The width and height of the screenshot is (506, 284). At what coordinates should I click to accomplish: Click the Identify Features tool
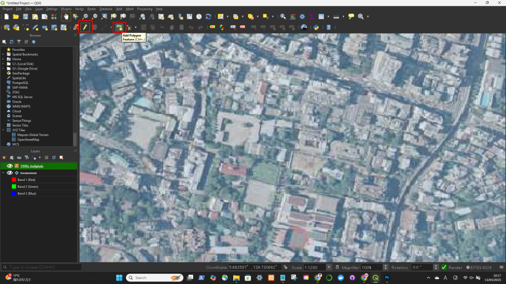[x=283, y=16]
